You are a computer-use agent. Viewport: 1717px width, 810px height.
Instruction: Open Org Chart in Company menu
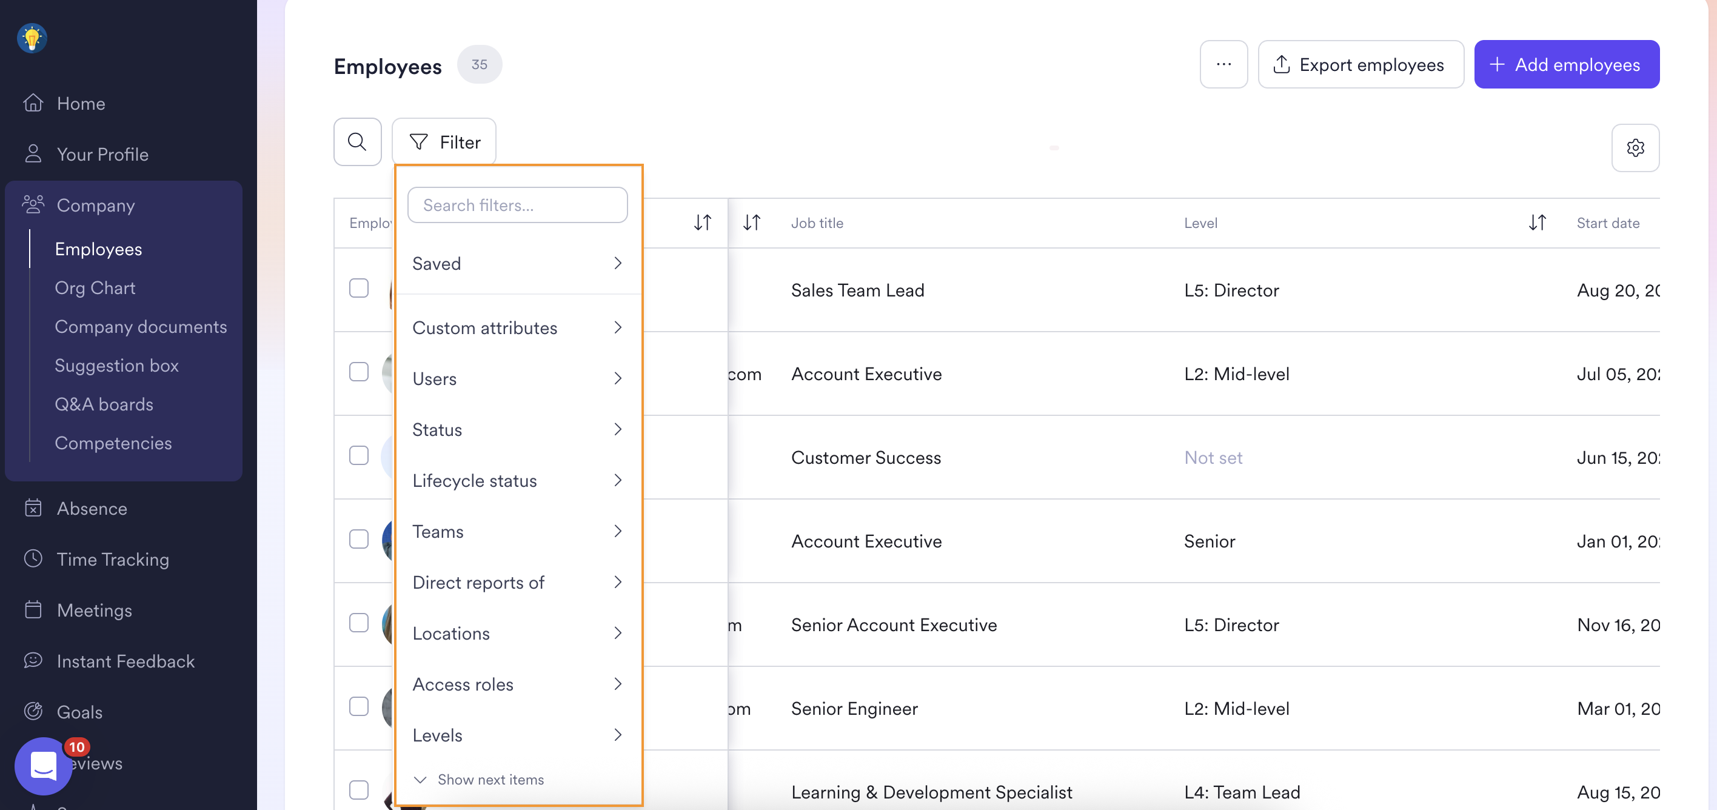point(95,287)
